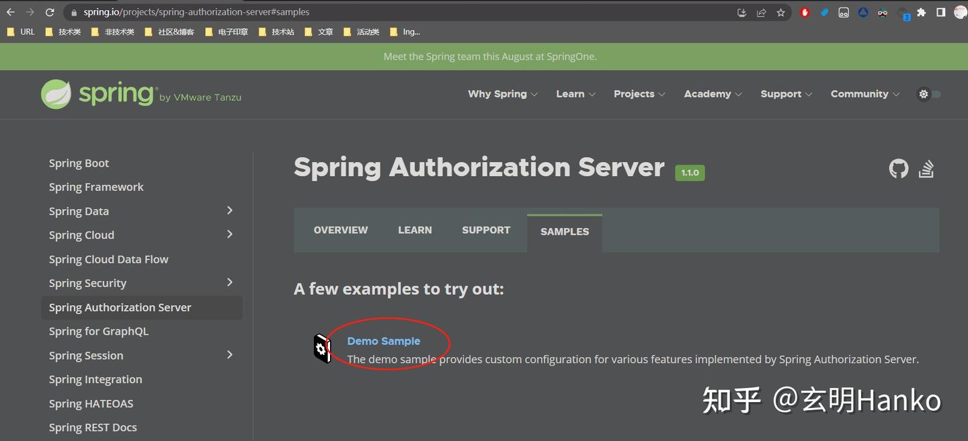Viewport: 968px width, 441px height.
Task: Open the face with pink glasses extension
Action: (883, 12)
